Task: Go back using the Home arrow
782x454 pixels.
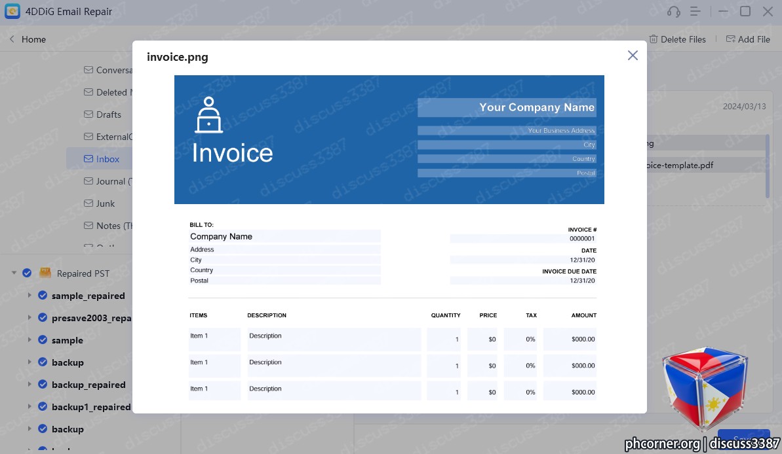Action: click(x=12, y=39)
